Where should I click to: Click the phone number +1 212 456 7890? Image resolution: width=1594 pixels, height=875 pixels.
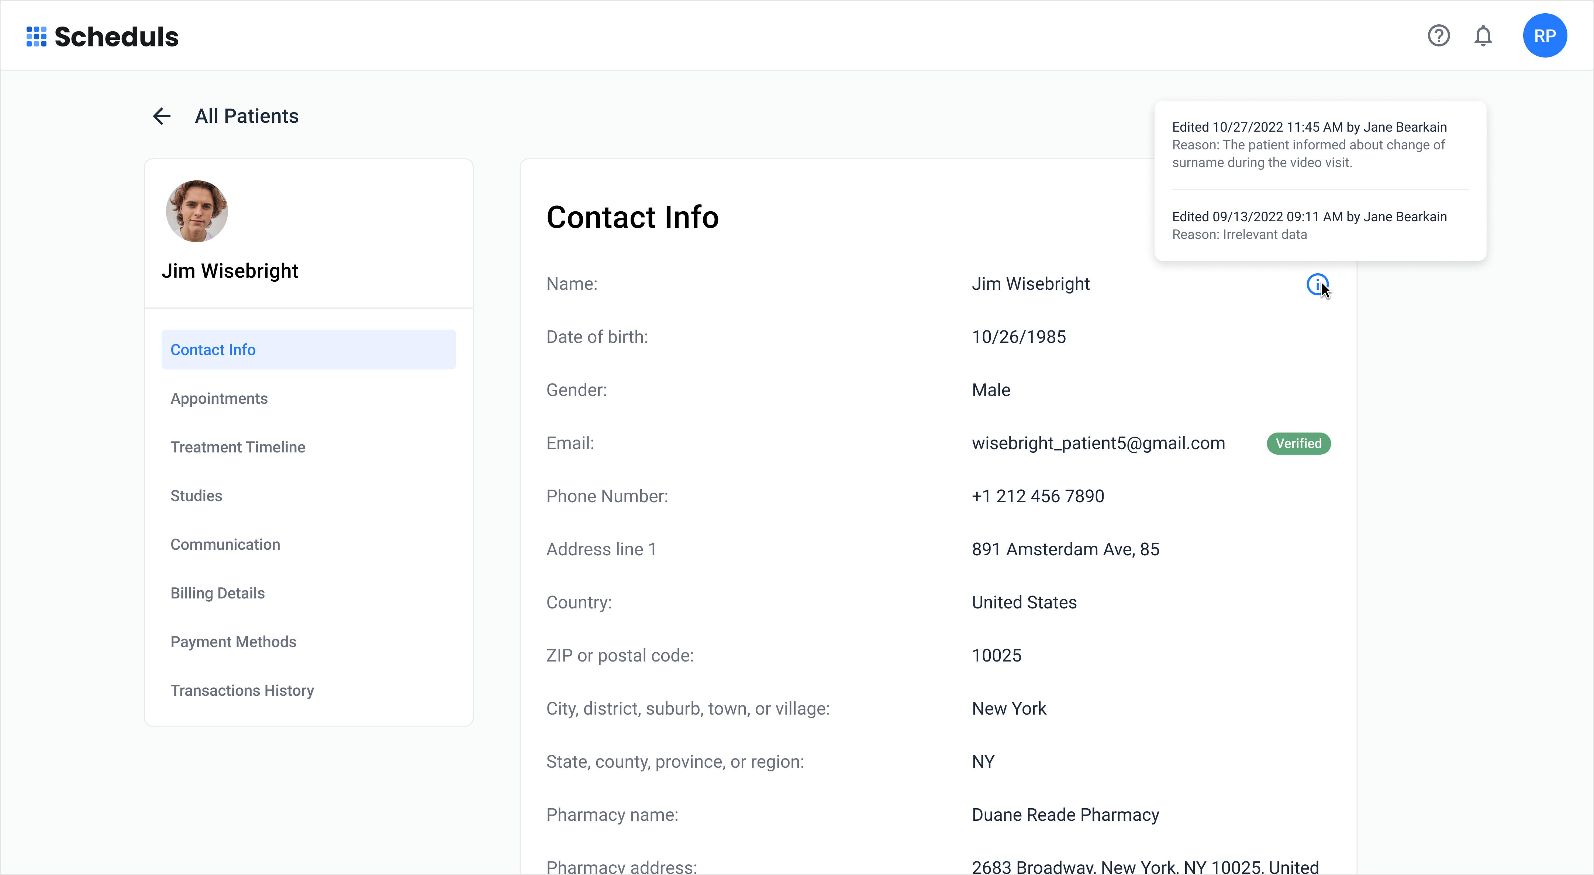[1038, 497]
